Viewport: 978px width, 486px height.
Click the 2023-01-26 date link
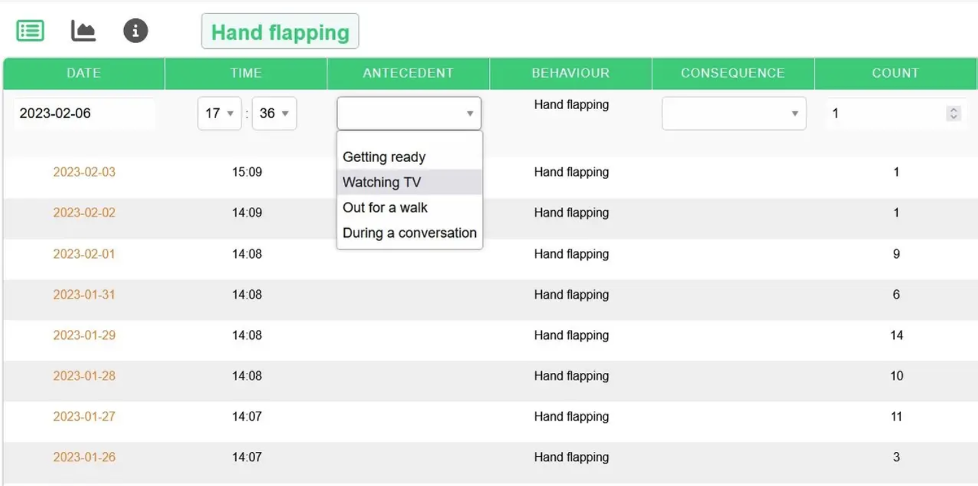[x=84, y=457]
